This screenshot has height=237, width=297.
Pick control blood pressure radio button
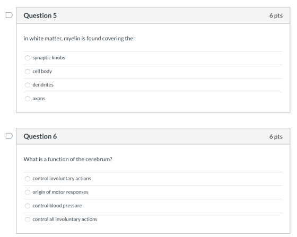tap(28, 206)
